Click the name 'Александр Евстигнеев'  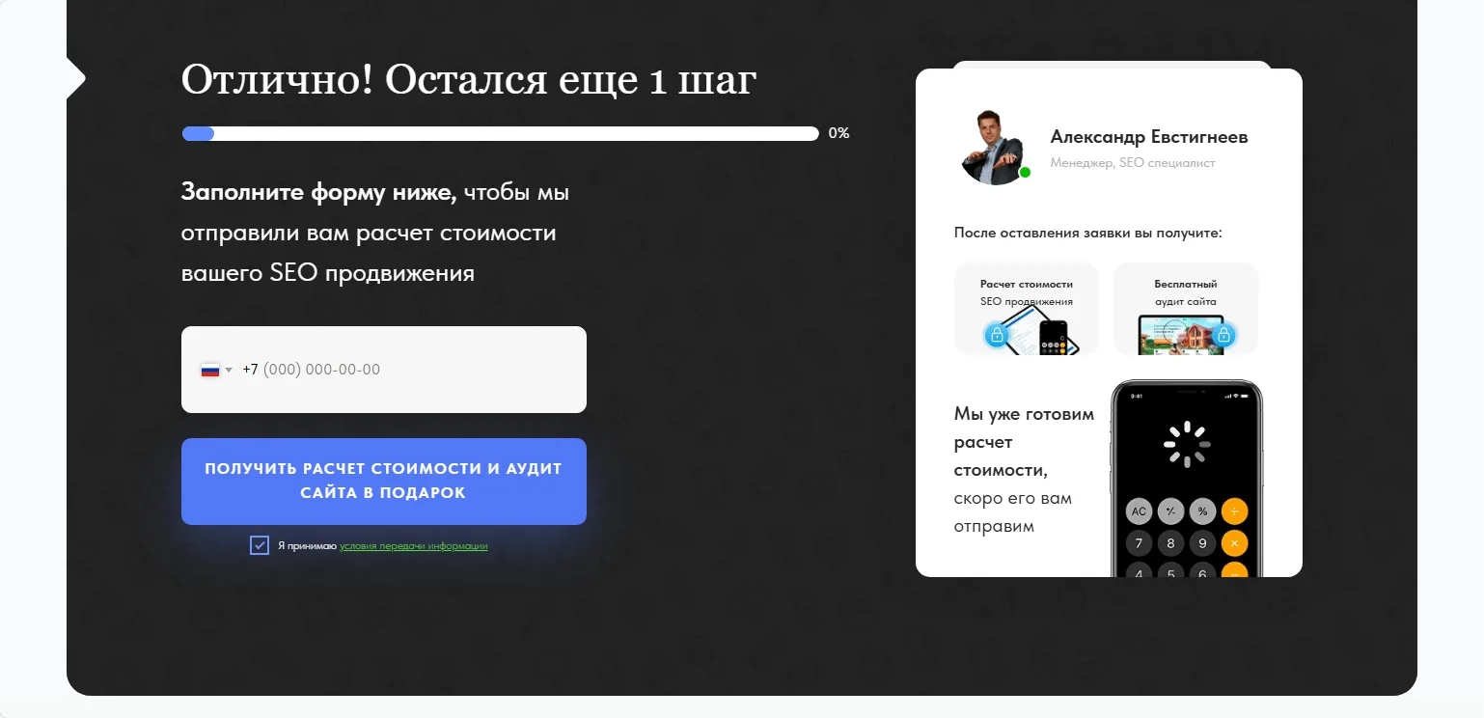pos(1149,137)
